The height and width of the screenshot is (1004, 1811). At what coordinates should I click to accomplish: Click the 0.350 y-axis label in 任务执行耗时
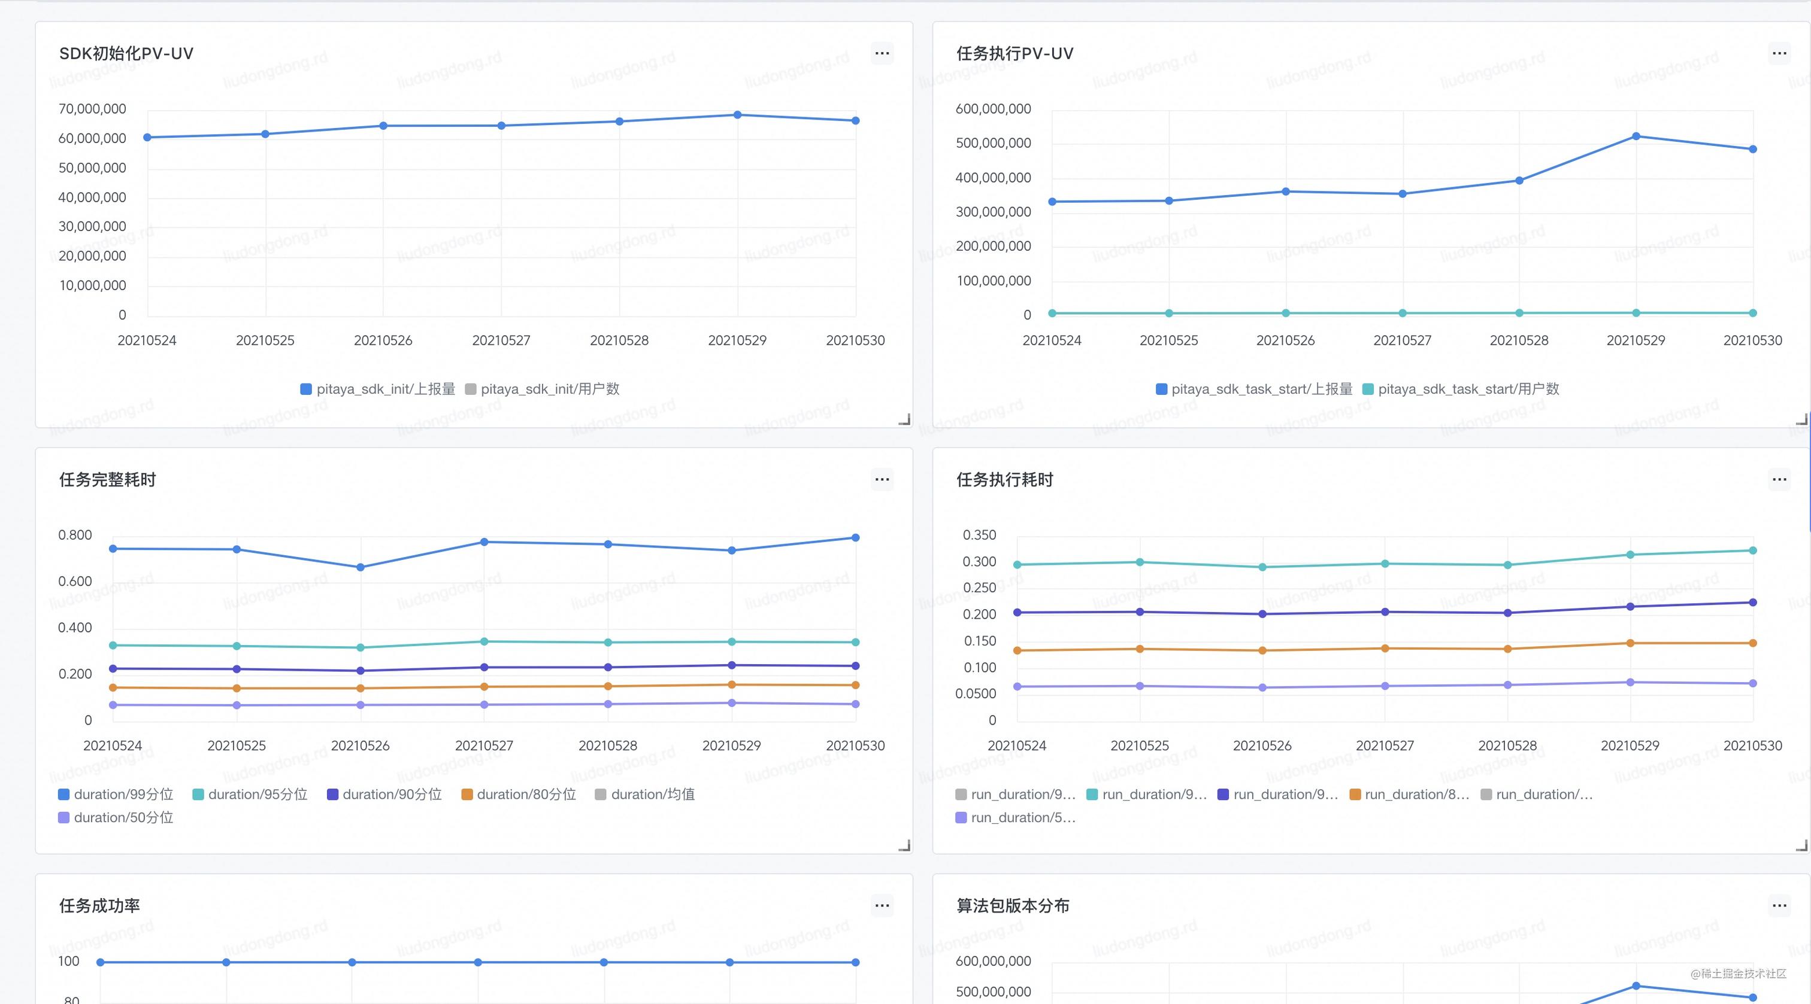click(979, 536)
